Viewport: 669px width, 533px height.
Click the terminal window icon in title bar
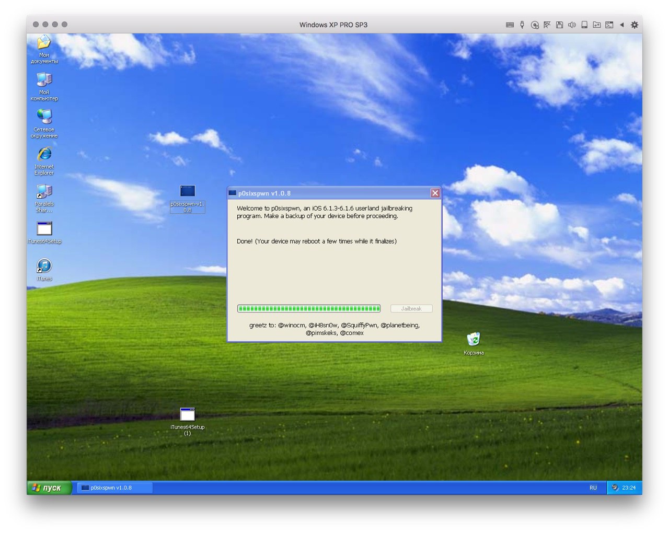pyautogui.click(x=609, y=25)
